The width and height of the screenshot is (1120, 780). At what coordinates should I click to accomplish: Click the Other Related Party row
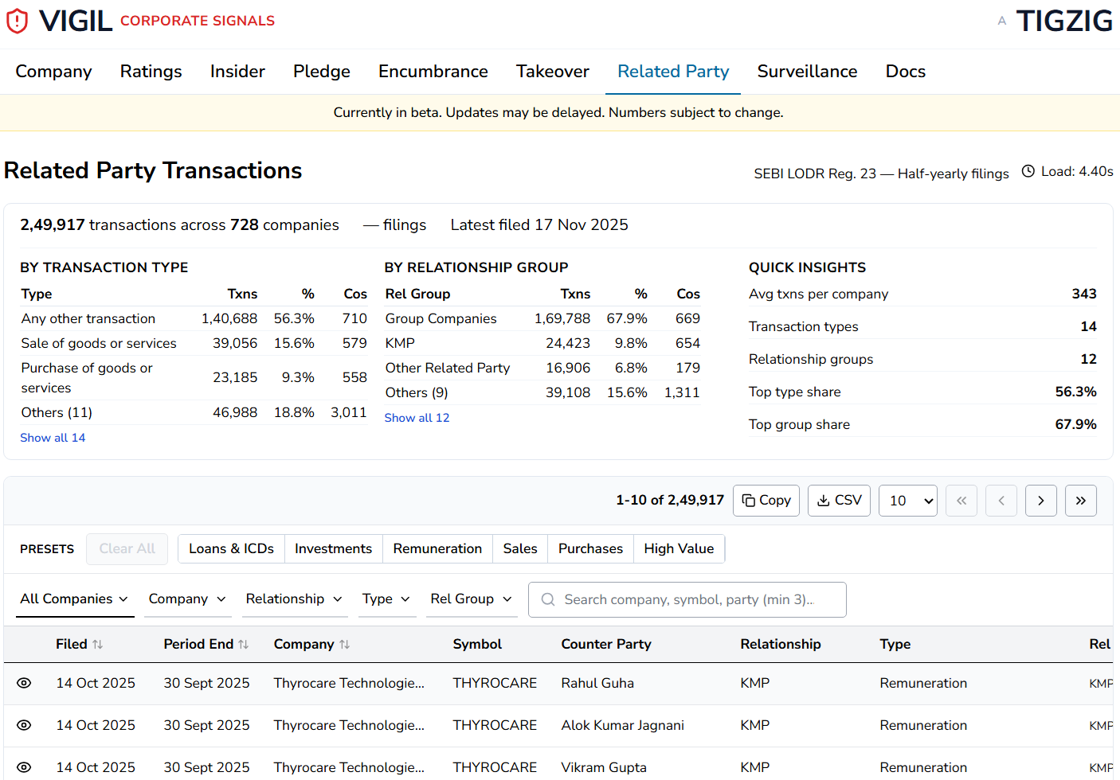pyautogui.click(x=542, y=368)
